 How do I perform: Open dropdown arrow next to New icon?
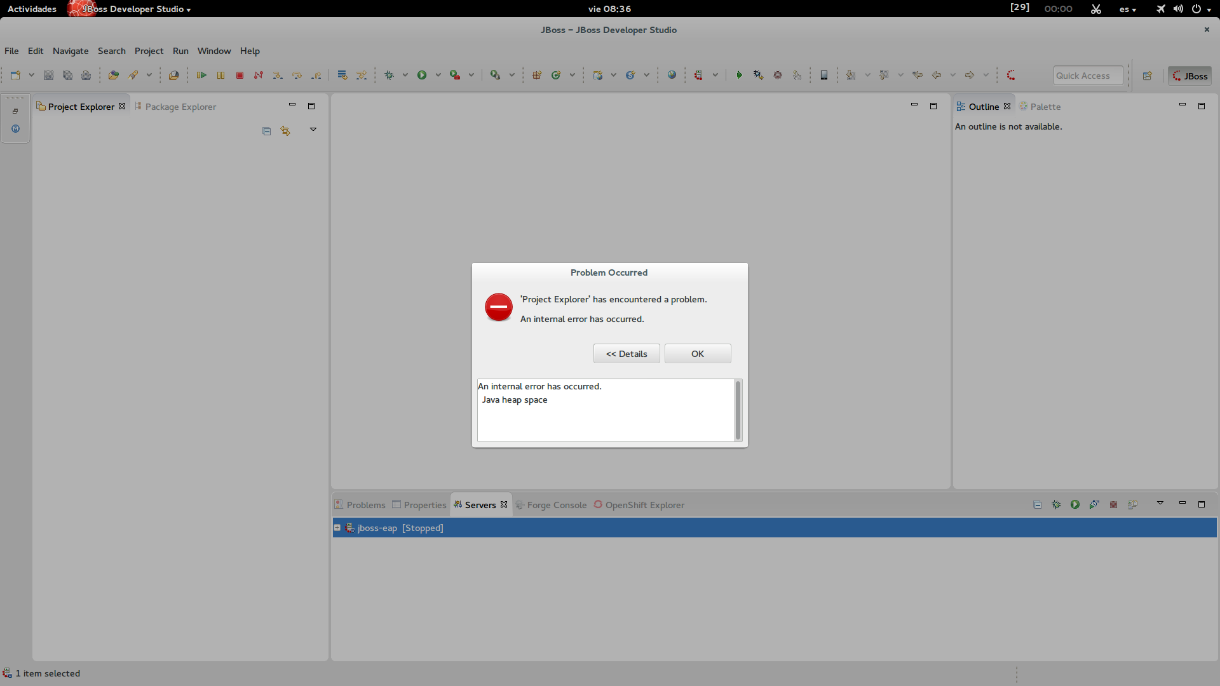[x=31, y=75]
